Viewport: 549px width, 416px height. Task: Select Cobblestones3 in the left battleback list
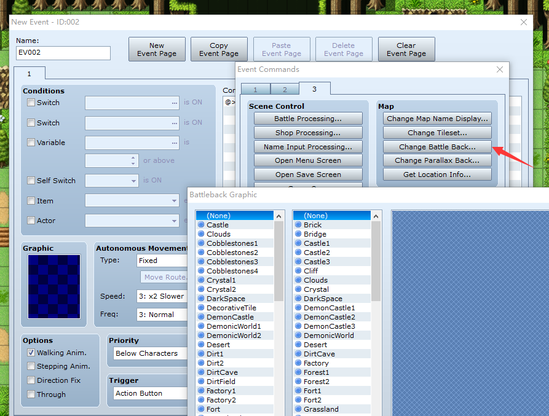(x=235, y=262)
